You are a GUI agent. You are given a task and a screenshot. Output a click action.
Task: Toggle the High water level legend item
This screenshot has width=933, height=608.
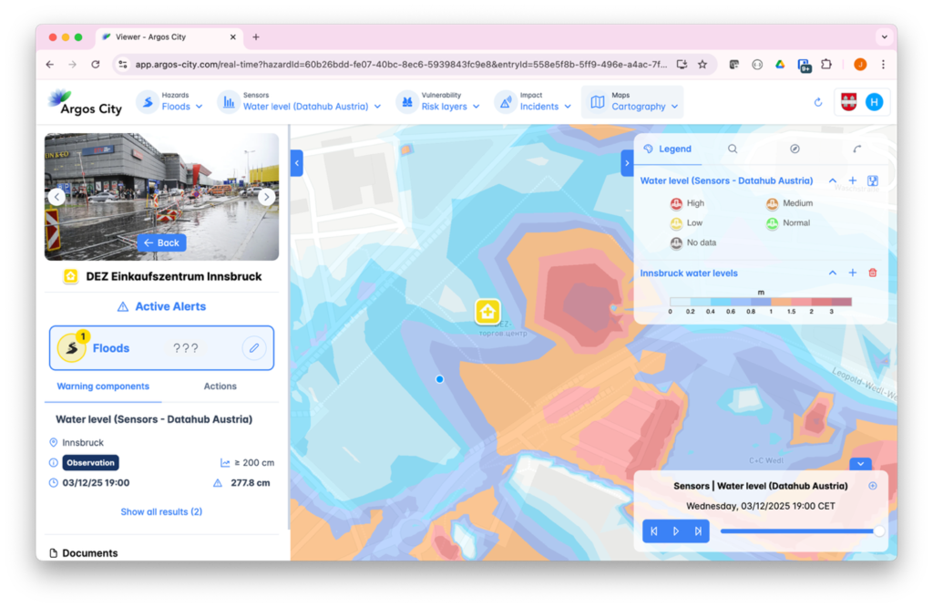tap(677, 204)
